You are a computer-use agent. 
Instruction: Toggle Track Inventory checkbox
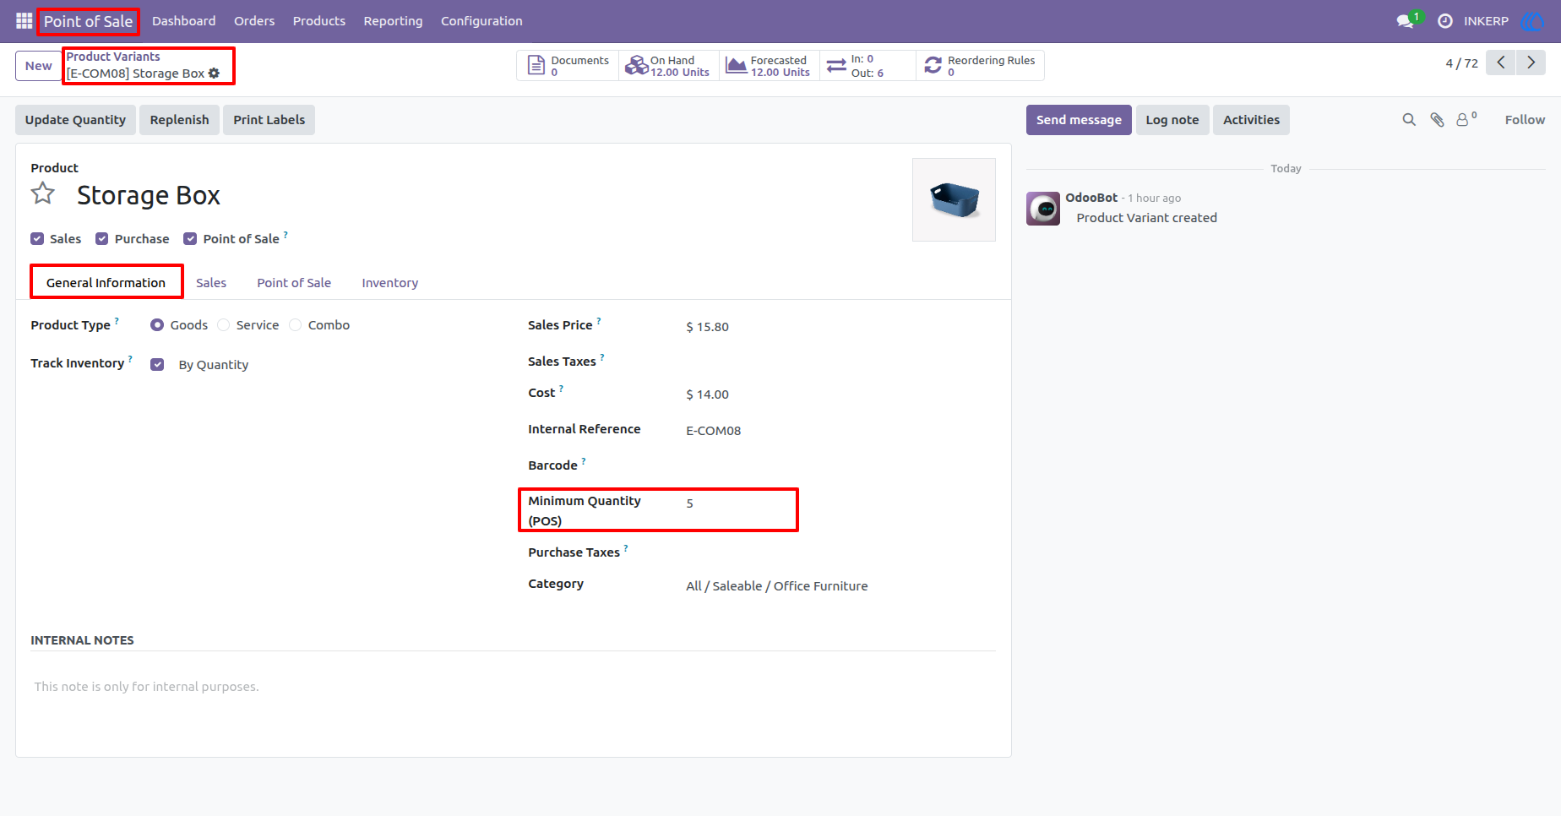point(157,365)
